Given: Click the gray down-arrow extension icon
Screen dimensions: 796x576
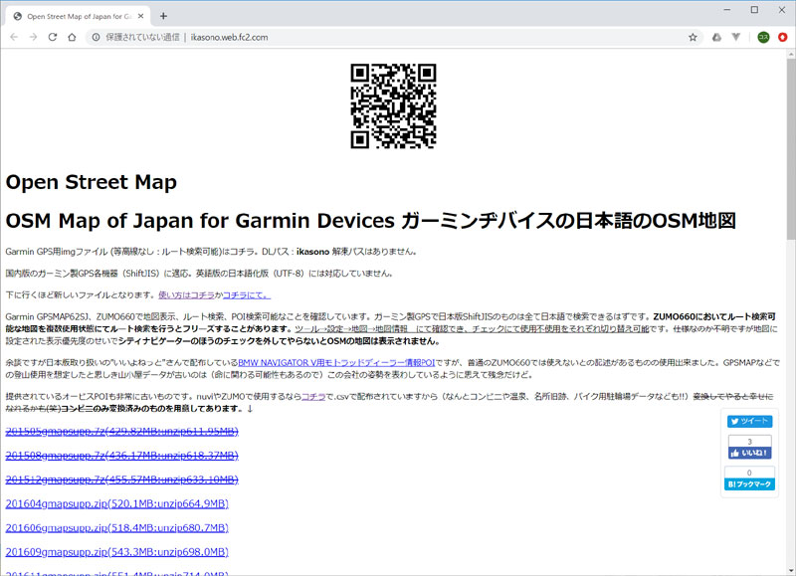Looking at the screenshot, I should point(736,37).
